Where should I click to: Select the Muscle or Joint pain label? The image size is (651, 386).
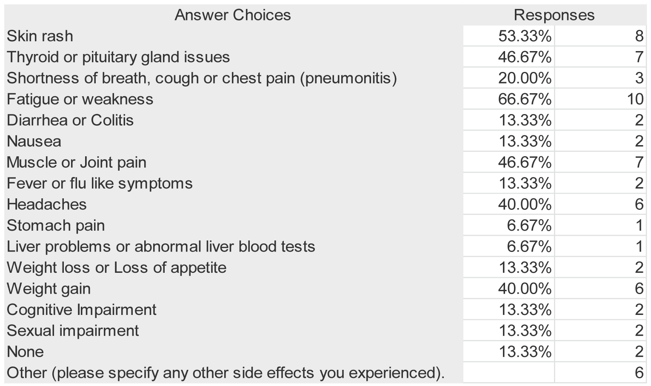(x=77, y=162)
